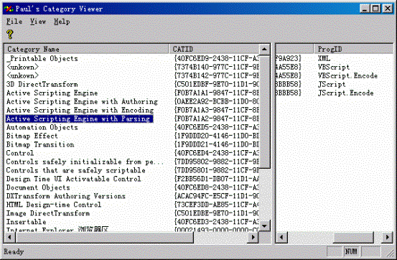Click the window resize grip in the corner
The image size is (397, 260).
pos(390,252)
